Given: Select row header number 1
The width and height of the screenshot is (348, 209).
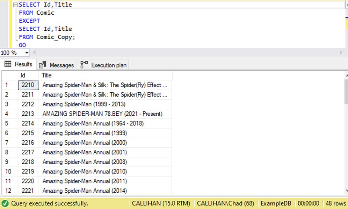Looking at the screenshot, I should click(x=10, y=85).
